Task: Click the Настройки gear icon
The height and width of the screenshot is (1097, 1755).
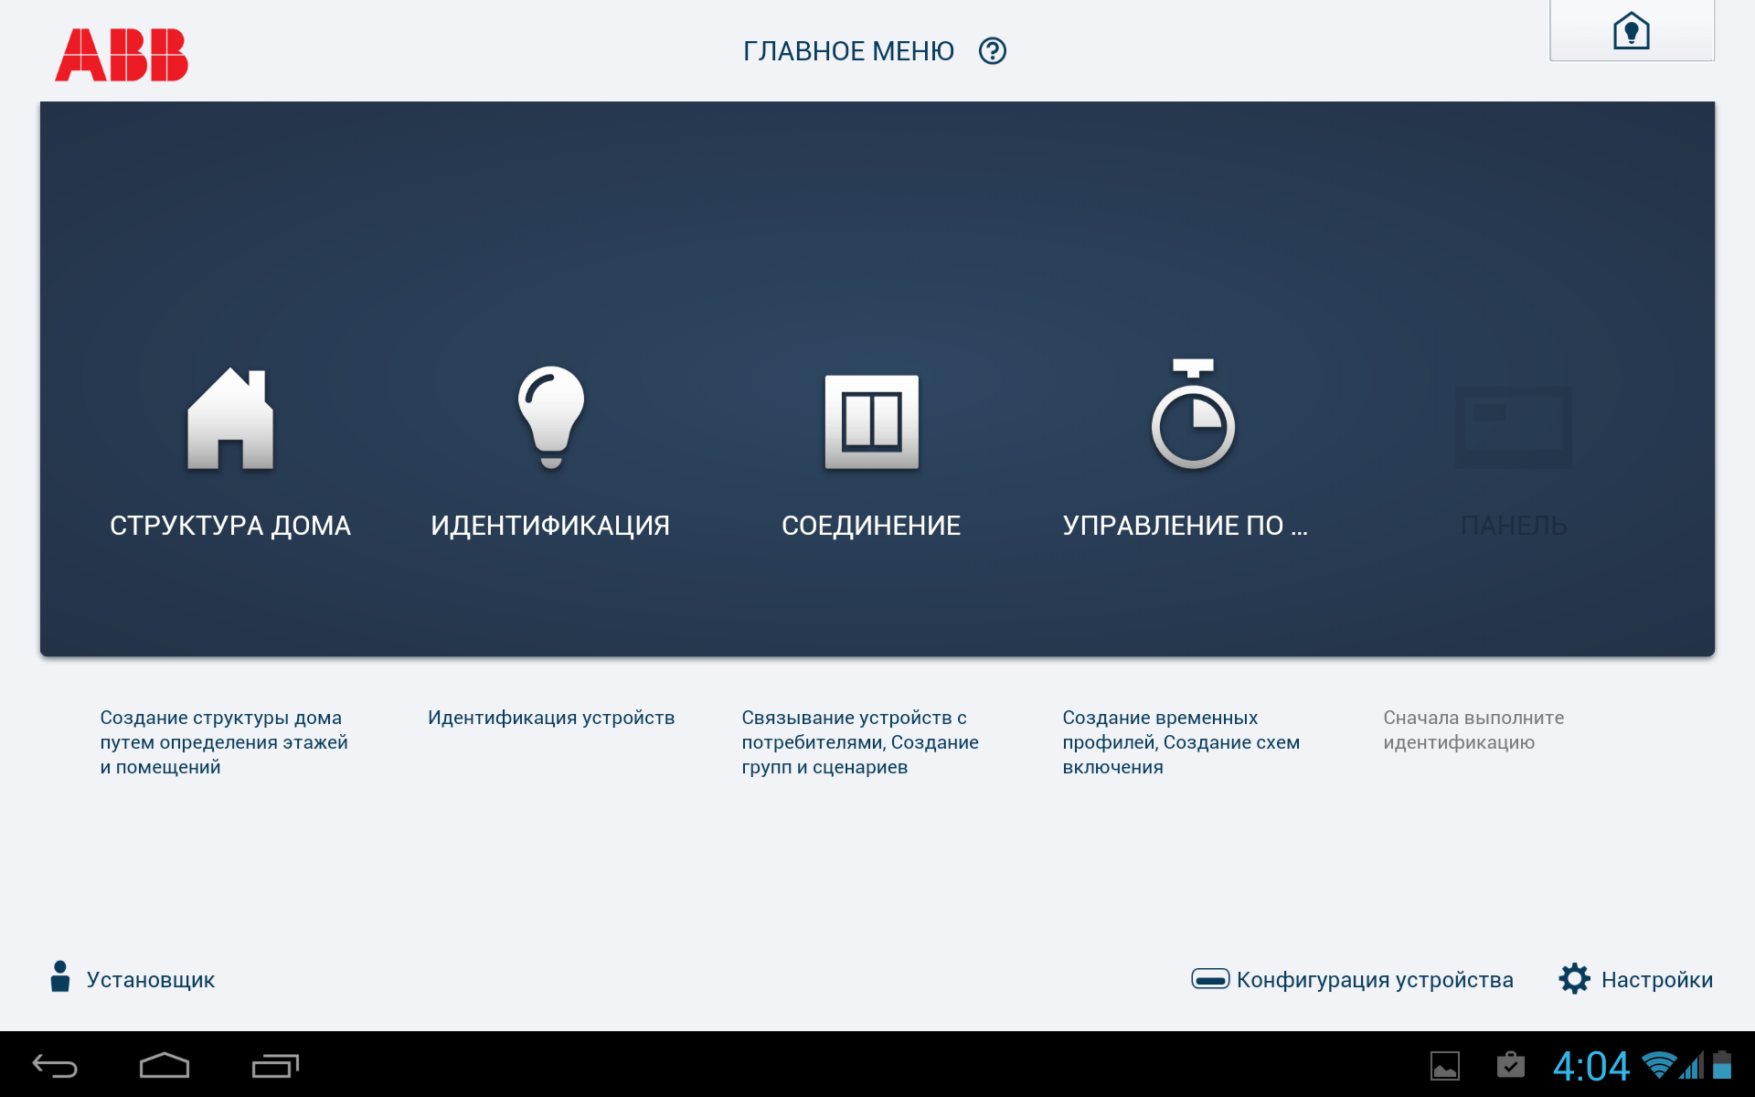Action: [1574, 979]
